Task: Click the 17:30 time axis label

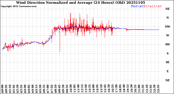Action: (x=116, y=89)
